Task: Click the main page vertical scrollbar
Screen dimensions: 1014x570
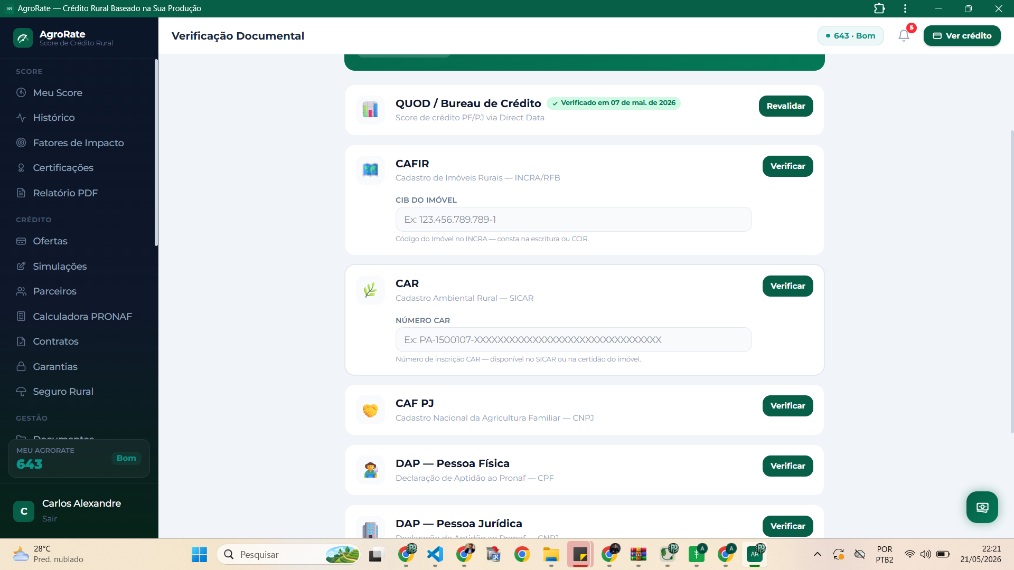Action: 1012,282
